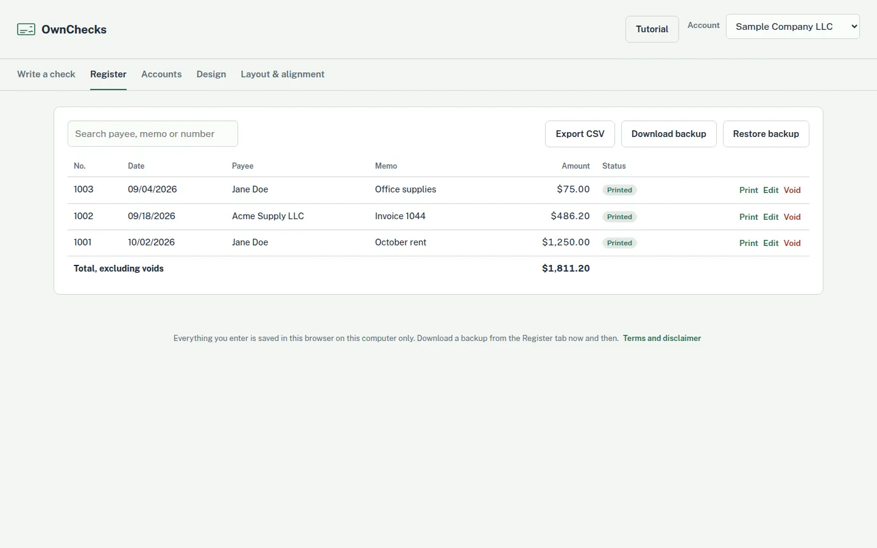Viewport: 877px width, 548px height.
Task: Void check 1002
Action: pos(792,217)
